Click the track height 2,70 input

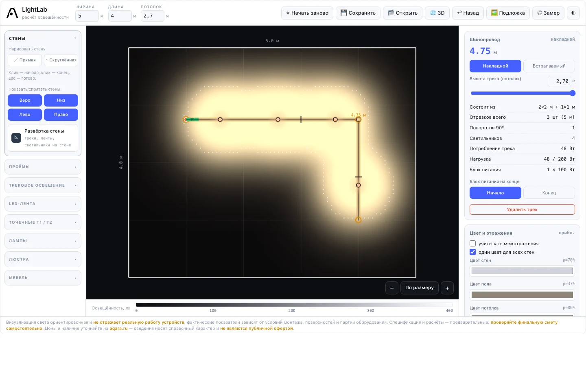[560, 81]
